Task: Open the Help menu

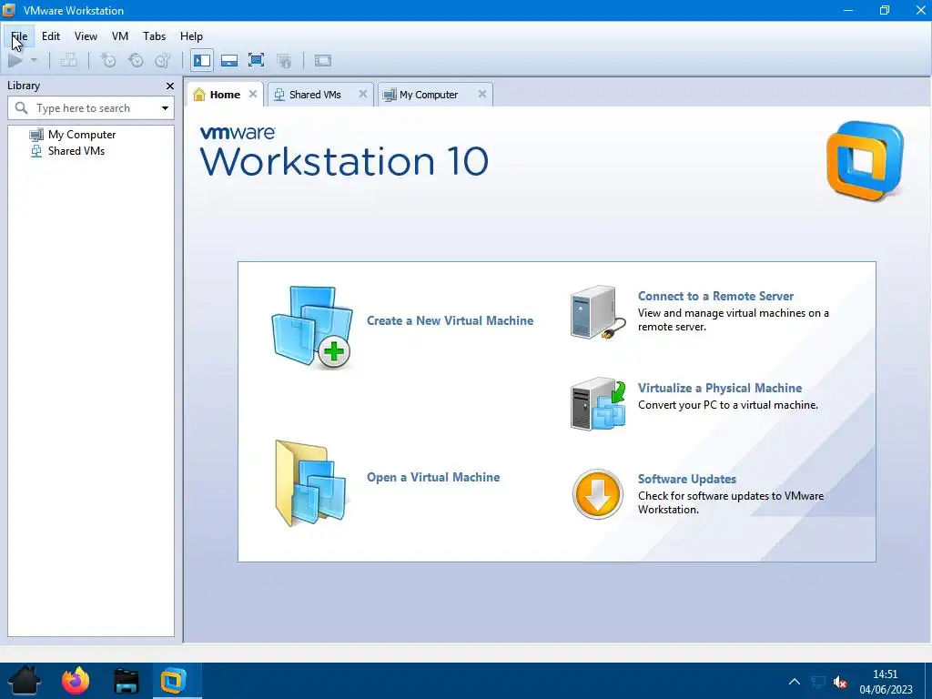Action: [x=191, y=36]
